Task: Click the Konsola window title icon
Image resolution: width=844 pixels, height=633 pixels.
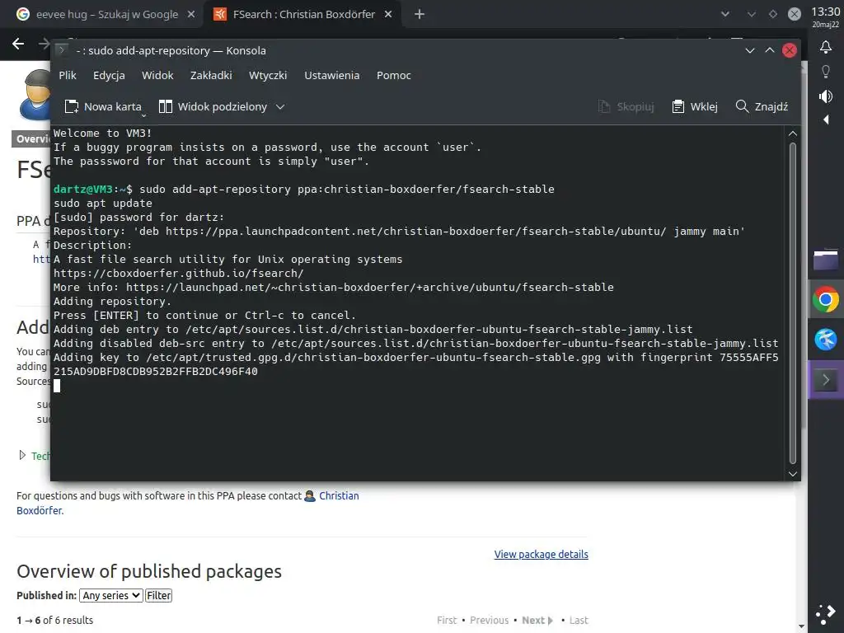Action: point(62,50)
